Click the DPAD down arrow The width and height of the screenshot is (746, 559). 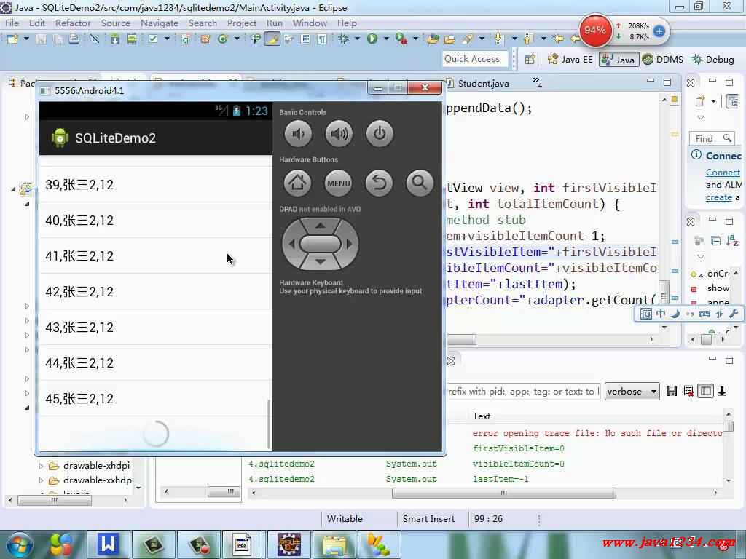click(x=321, y=261)
